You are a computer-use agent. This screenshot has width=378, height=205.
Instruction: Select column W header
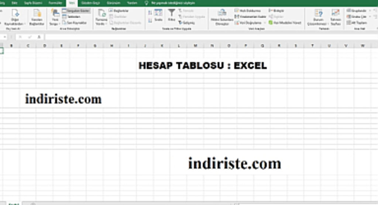tap(362, 45)
